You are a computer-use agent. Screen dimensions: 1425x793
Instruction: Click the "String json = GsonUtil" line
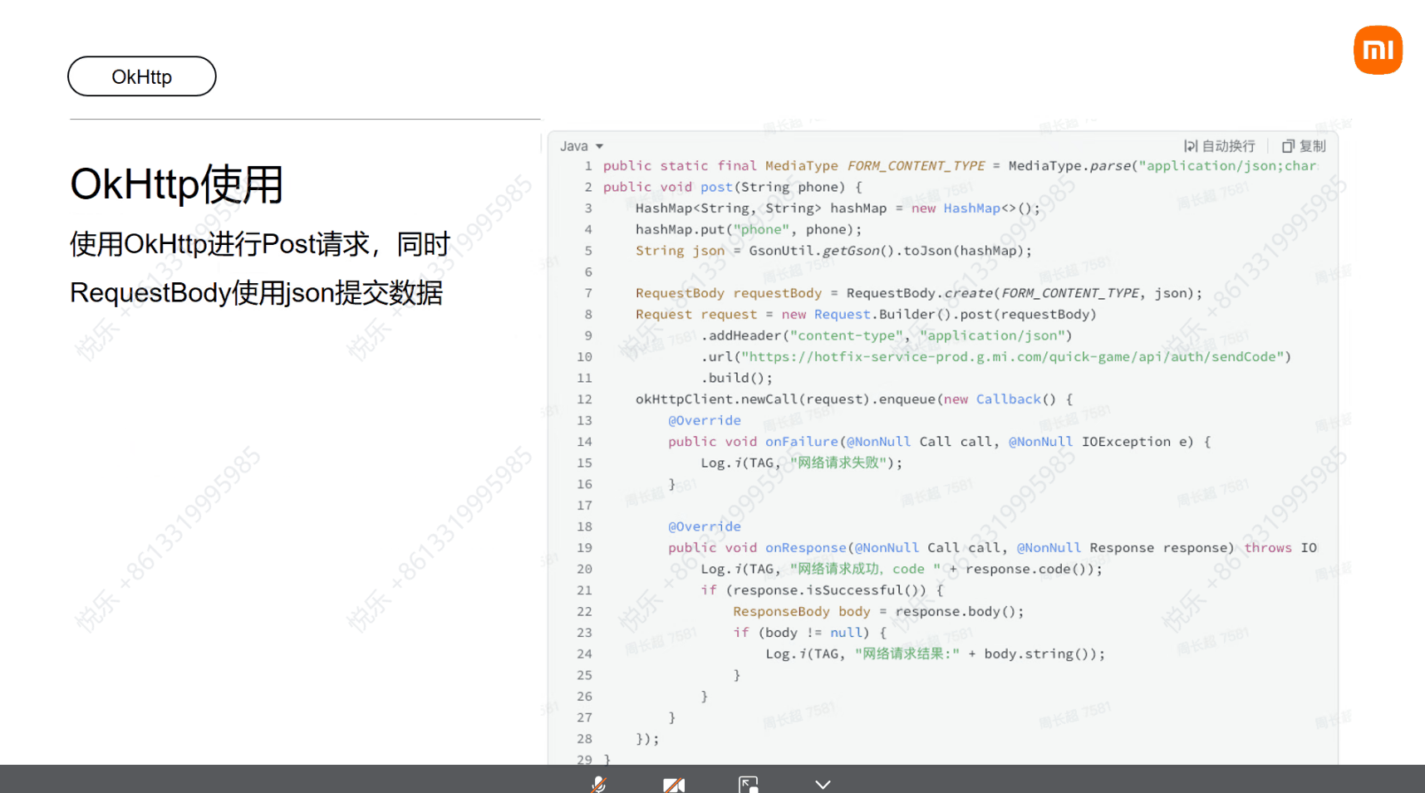pyautogui.click(x=833, y=251)
